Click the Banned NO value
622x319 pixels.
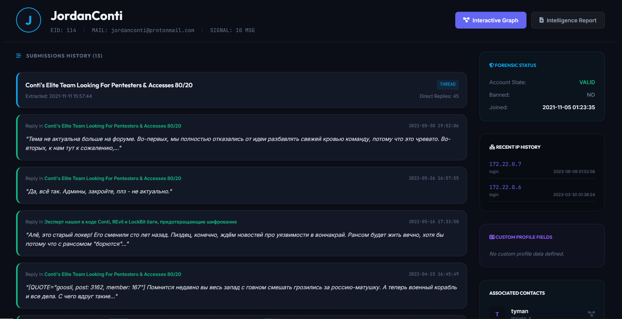pos(591,95)
